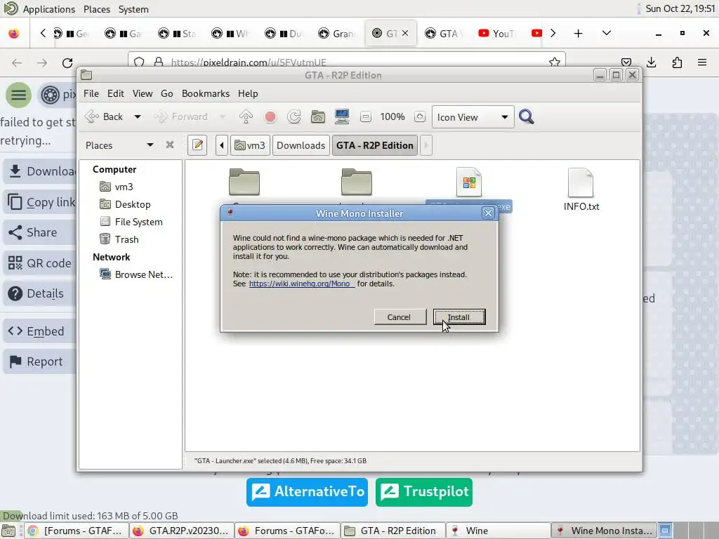Viewport: 719px width, 539px height.
Task: Click Install in Wine Mono Installer dialog
Action: point(459,317)
